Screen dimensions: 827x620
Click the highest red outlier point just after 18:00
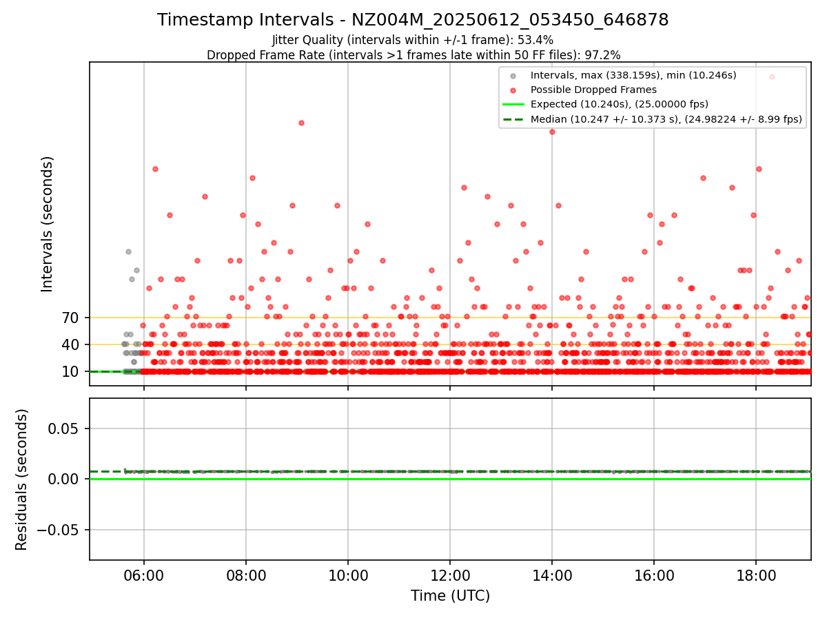772,76
